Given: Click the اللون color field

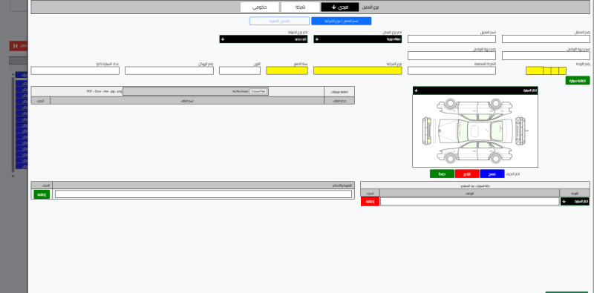Looking at the screenshot, I should tap(240, 70).
